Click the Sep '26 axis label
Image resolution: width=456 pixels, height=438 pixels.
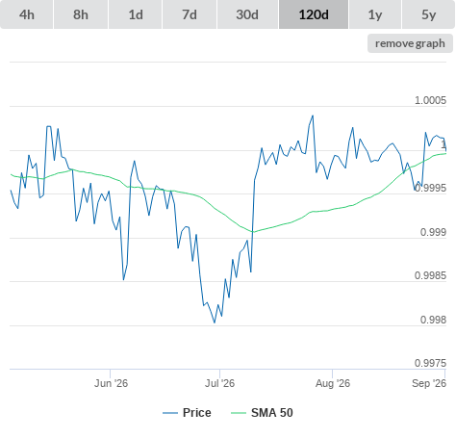429,383
